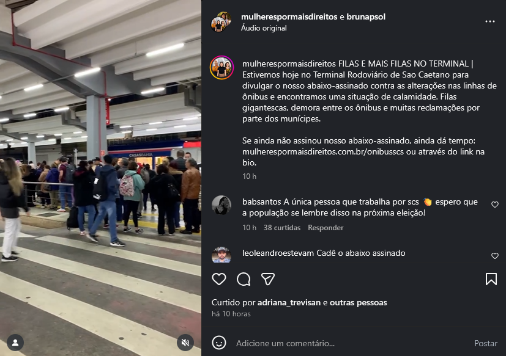Viewport: 506px width, 356px height.
Task: Unmute the video with speaker icon
Action: 185,343
